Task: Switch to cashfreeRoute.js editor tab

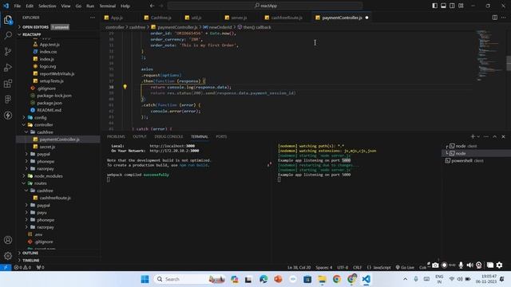Action: click(x=287, y=18)
